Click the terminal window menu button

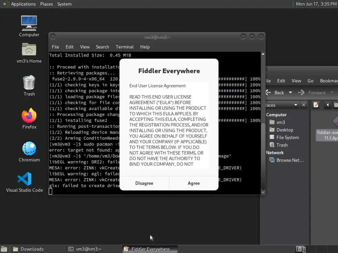coord(52,37)
